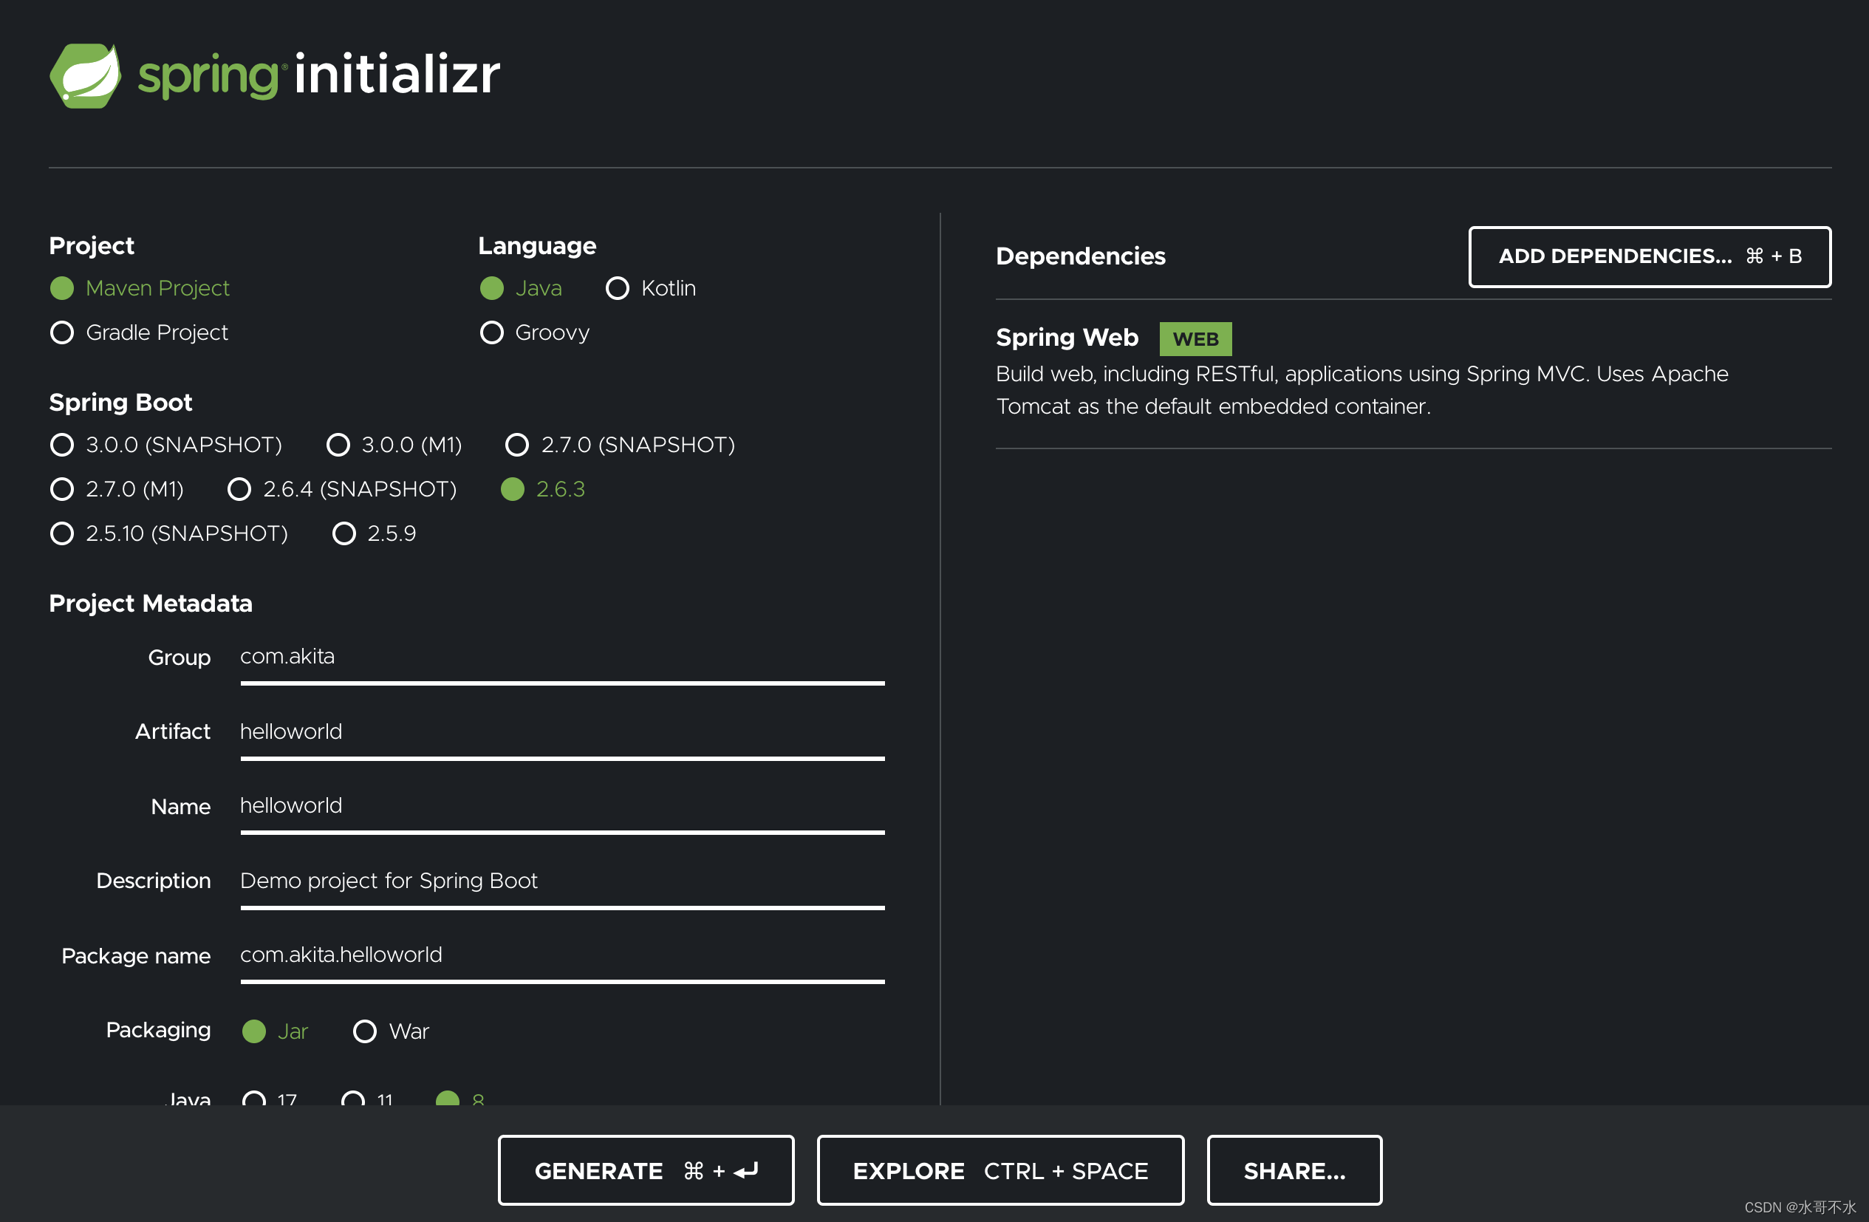Screen dimensions: 1869x1222
Task: Click the Explore button
Action: [x=1000, y=1170]
